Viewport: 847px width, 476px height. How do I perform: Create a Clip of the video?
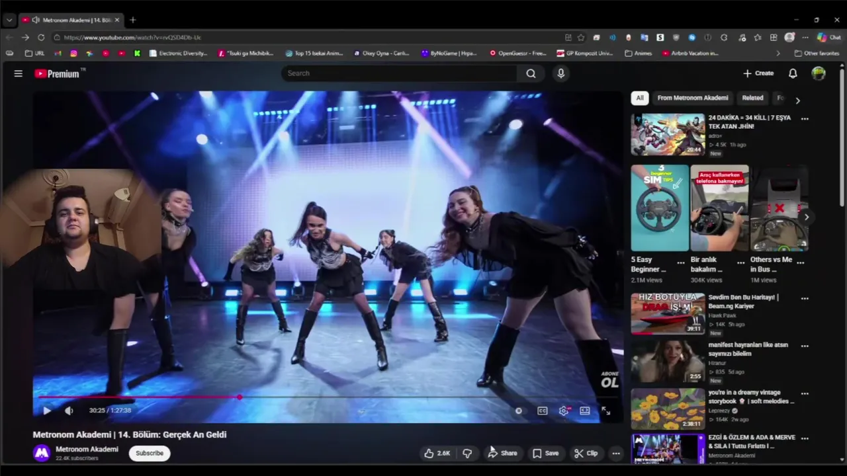[586, 453]
